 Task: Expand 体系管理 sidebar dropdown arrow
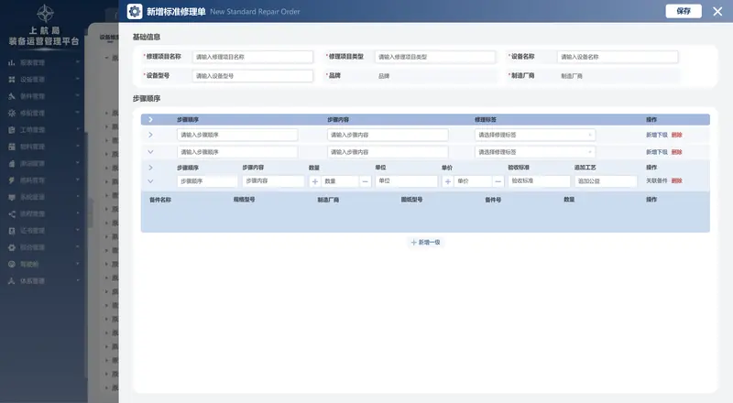click(78, 280)
